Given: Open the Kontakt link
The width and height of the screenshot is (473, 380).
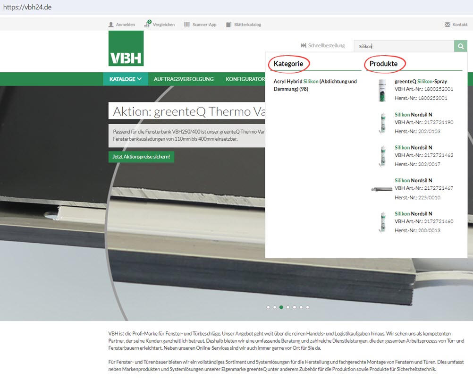Looking at the screenshot, I should (460, 25).
